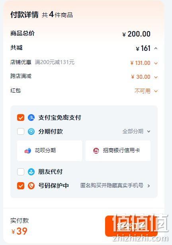Click the Huabei installment icon
Screen dimensions: 172x245
(28, 151)
